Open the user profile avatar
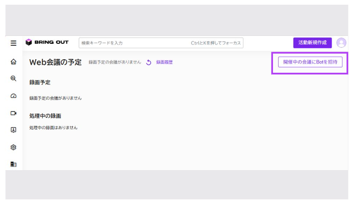The height and width of the screenshot is (208, 354). (341, 43)
